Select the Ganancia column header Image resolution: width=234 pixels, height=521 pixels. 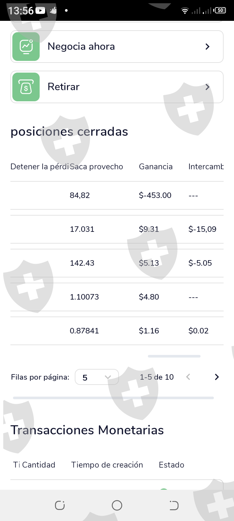click(x=156, y=167)
